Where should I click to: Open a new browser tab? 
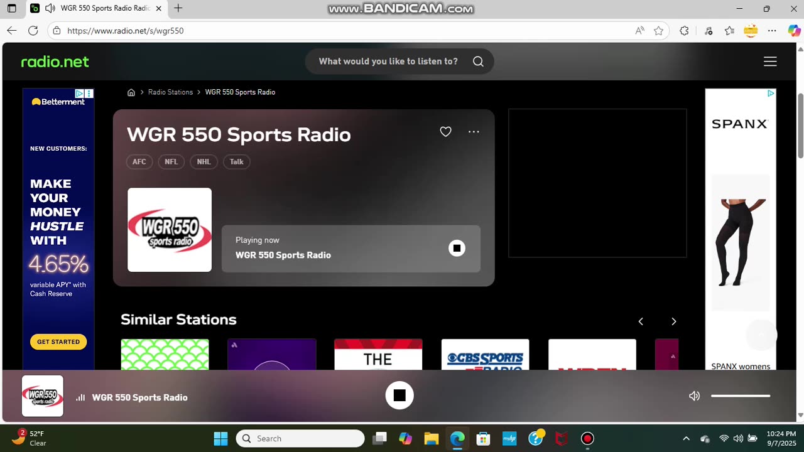pos(178,9)
